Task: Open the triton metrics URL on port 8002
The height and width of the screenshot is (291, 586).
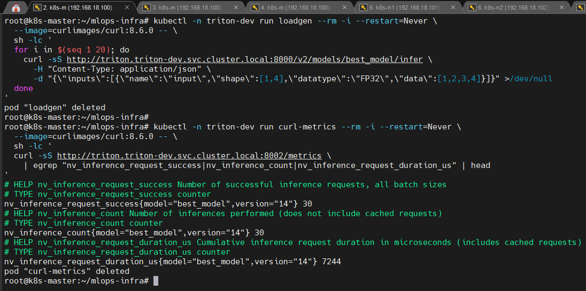Action: (189, 155)
